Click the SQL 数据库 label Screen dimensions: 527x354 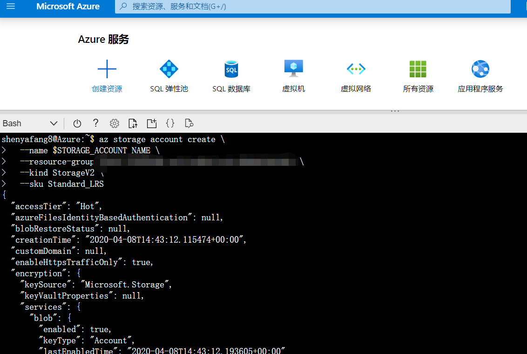(231, 89)
